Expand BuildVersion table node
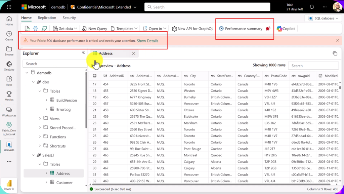The width and height of the screenshot is (344, 194). point(46,100)
